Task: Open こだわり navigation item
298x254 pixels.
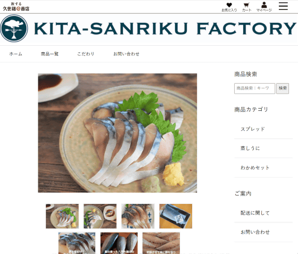Action: (86, 54)
